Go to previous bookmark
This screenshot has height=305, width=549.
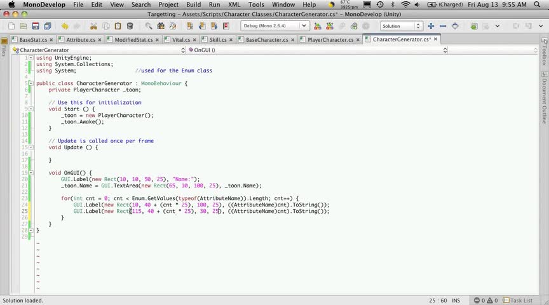pos(202,26)
